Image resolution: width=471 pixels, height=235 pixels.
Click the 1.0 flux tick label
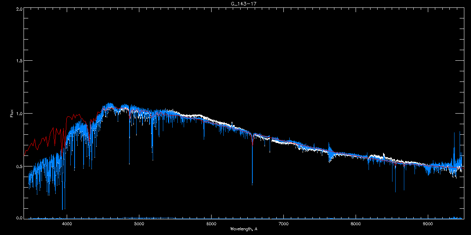(19, 114)
